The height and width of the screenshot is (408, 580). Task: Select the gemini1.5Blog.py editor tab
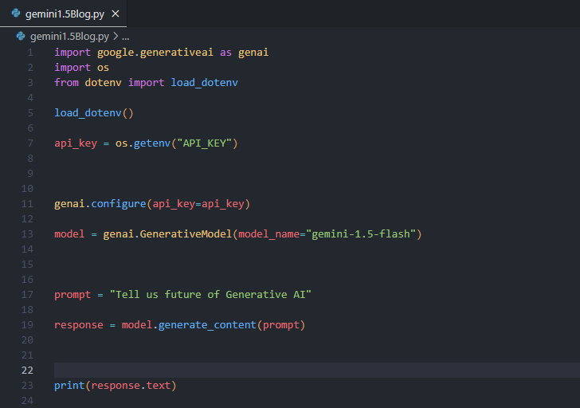click(x=63, y=14)
